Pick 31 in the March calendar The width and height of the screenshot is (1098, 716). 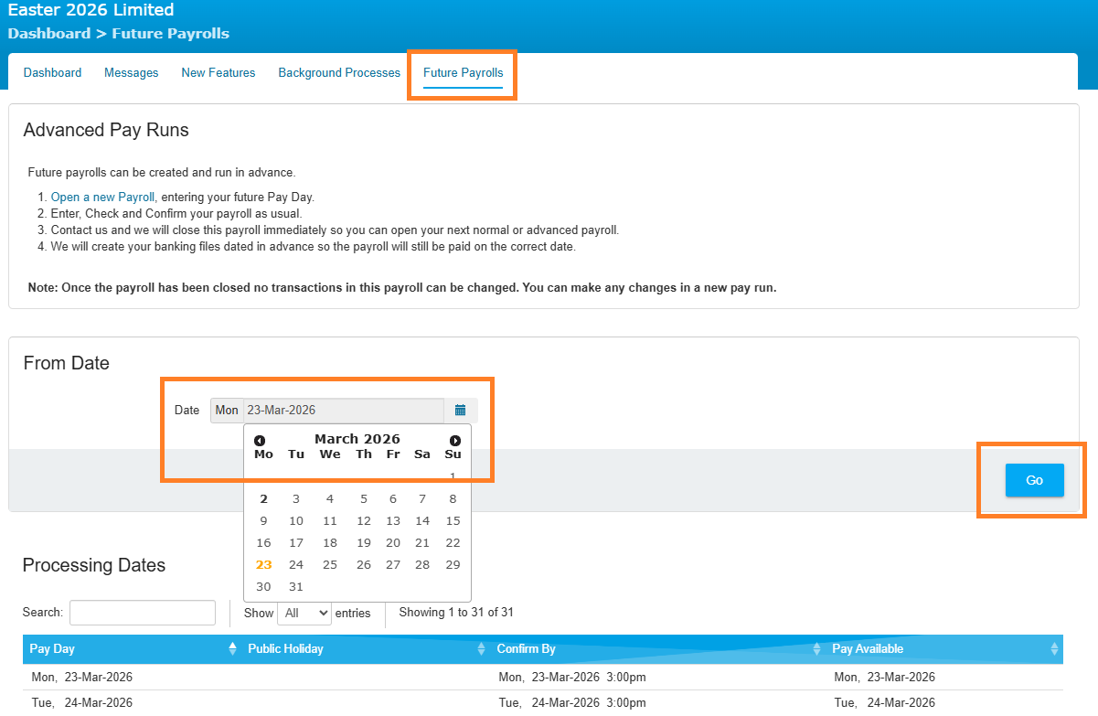point(295,587)
